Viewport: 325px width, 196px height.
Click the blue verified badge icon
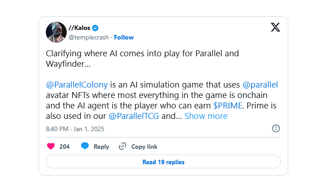click(96, 27)
